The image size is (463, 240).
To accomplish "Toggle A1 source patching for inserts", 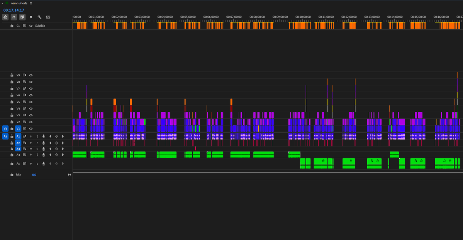I will coord(5,136).
